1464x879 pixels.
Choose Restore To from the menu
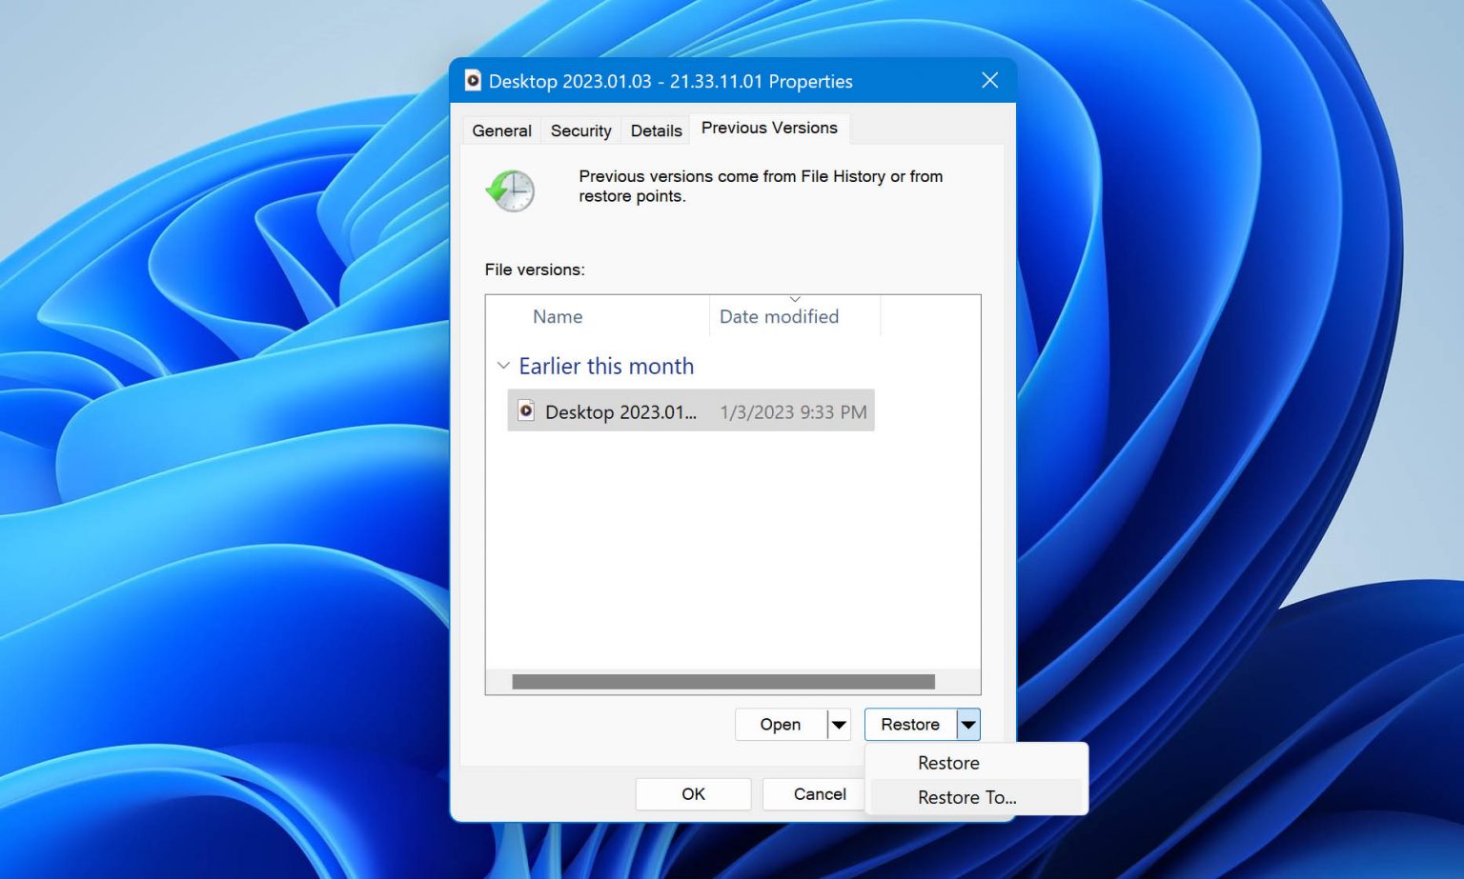966,797
